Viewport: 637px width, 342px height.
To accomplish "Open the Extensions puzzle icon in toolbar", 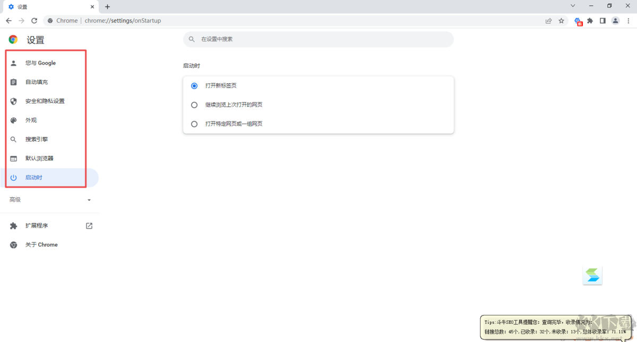I will pyautogui.click(x=590, y=21).
